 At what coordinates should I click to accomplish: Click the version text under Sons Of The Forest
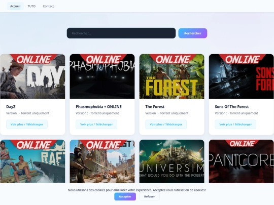click(236, 113)
